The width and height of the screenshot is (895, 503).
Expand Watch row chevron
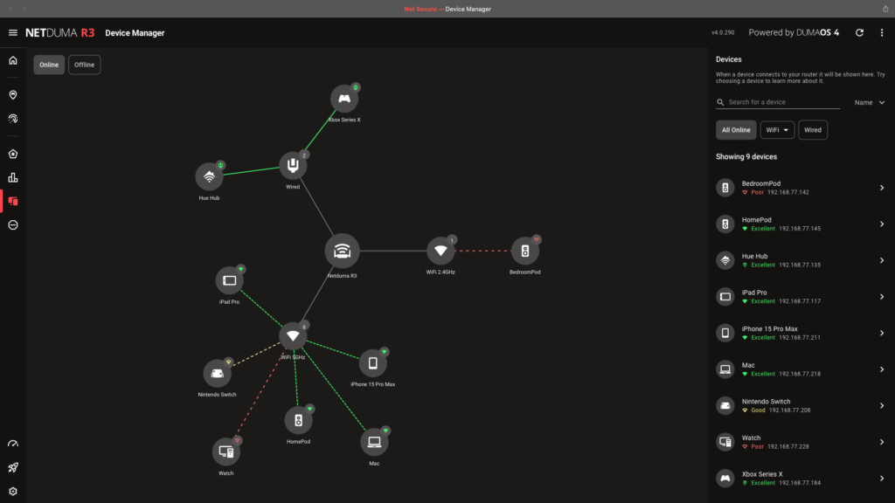point(881,442)
